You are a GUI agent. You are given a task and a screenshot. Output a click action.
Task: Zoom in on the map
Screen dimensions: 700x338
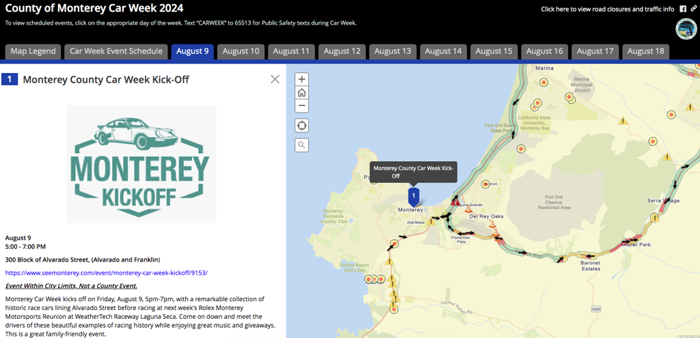(301, 79)
